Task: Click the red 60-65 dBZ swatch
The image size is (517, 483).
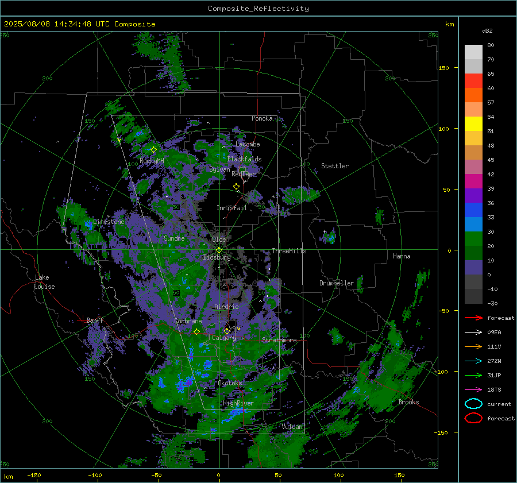Action: [x=473, y=81]
